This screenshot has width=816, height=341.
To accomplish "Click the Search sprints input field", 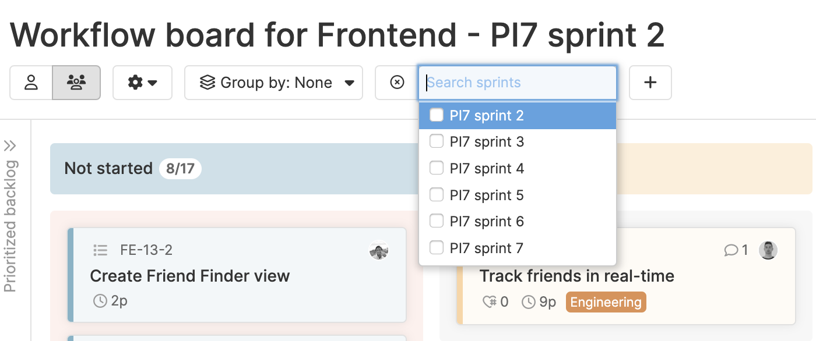I will [518, 83].
